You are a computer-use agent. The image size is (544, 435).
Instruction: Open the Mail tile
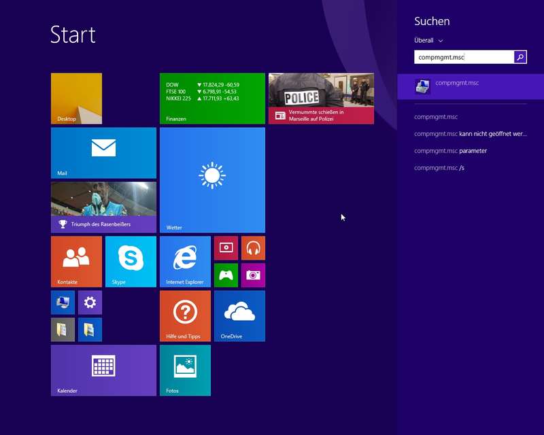tap(103, 152)
